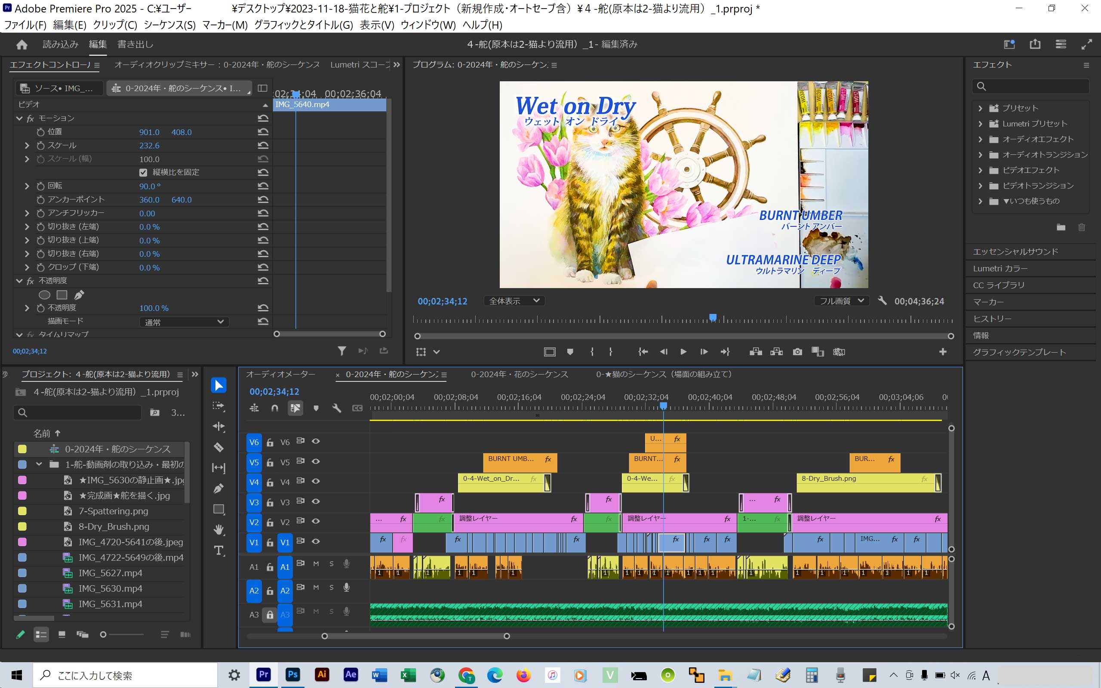Click the Lift button
This screenshot has width=1101, height=688.
pyautogui.click(x=756, y=352)
